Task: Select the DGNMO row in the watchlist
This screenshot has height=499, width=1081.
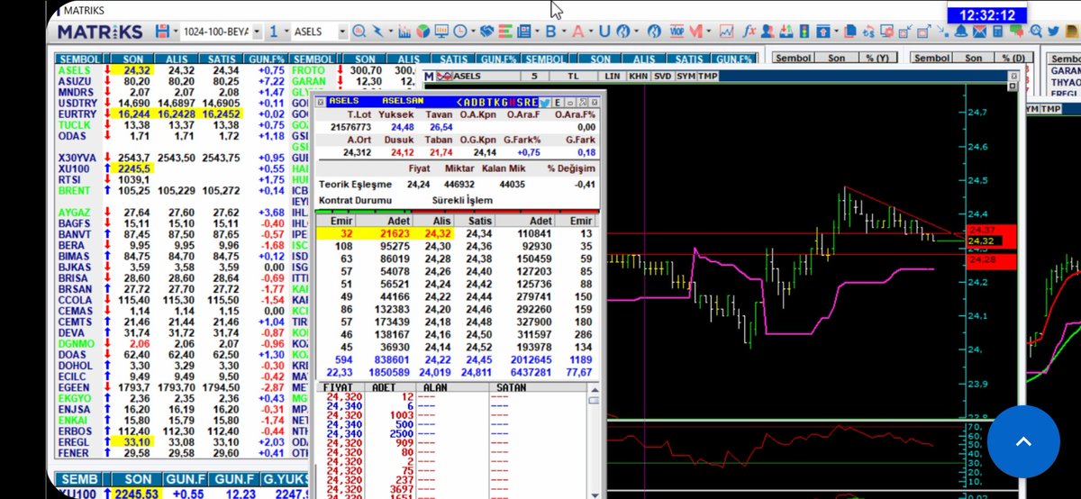Action: (171, 343)
